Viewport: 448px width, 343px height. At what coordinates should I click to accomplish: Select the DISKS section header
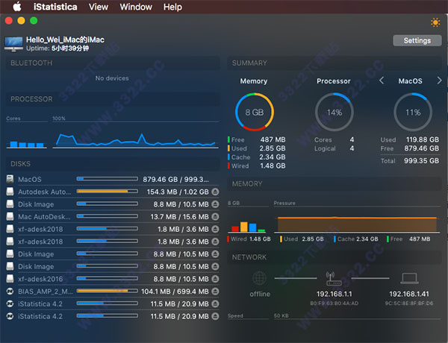pyautogui.click(x=113, y=164)
